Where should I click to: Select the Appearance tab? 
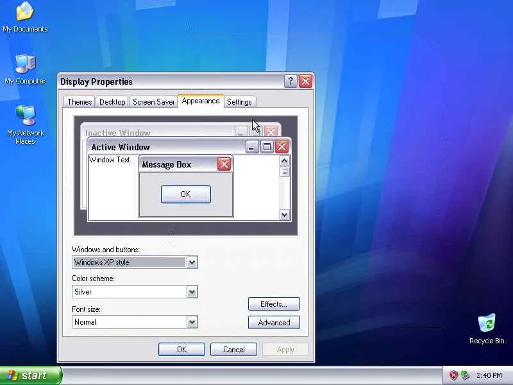(201, 101)
